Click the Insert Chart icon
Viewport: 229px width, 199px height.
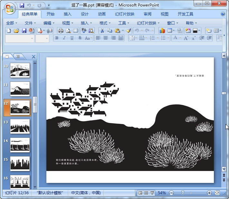[x=162, y=31]
